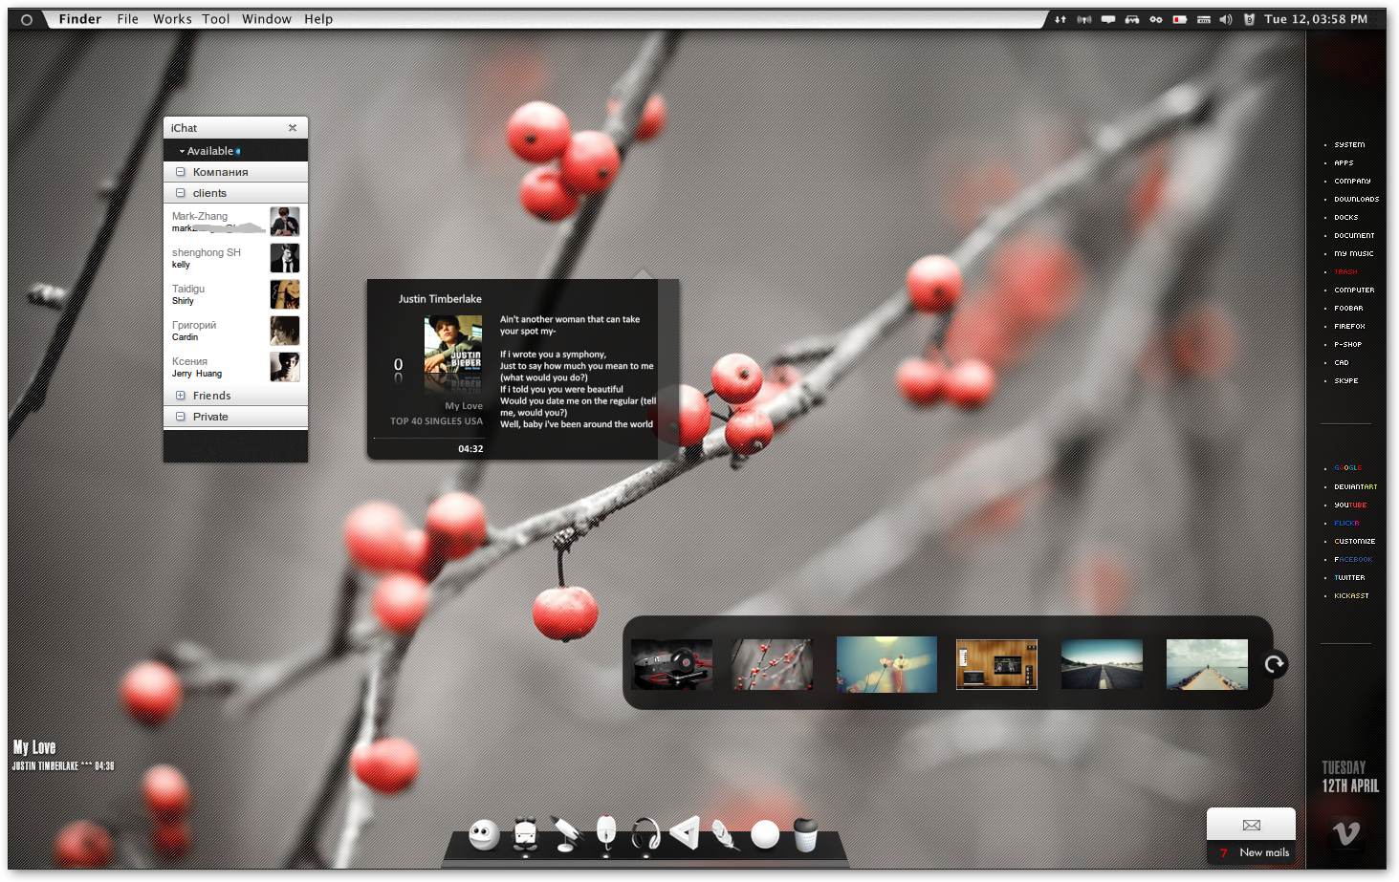Open the smiley face dock icon
1399x882 pixels.
484,835
